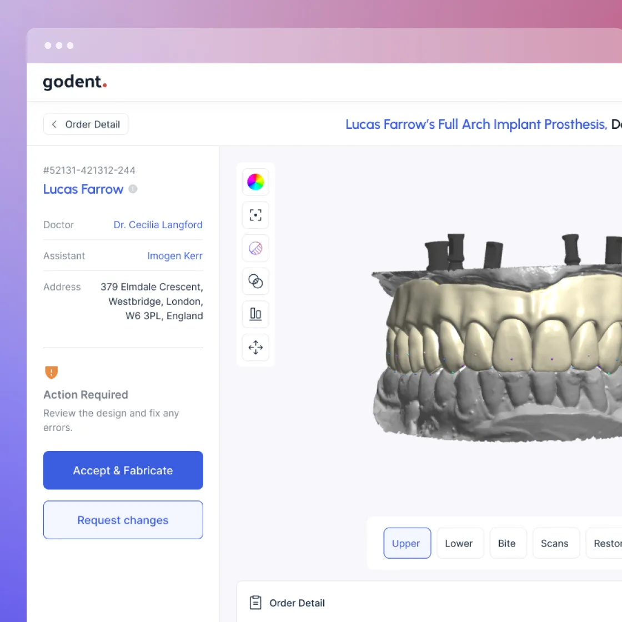Click the info icon beside Lucas Farrow
This screenshot has width=622, height=622.
(x=133, y=189)
